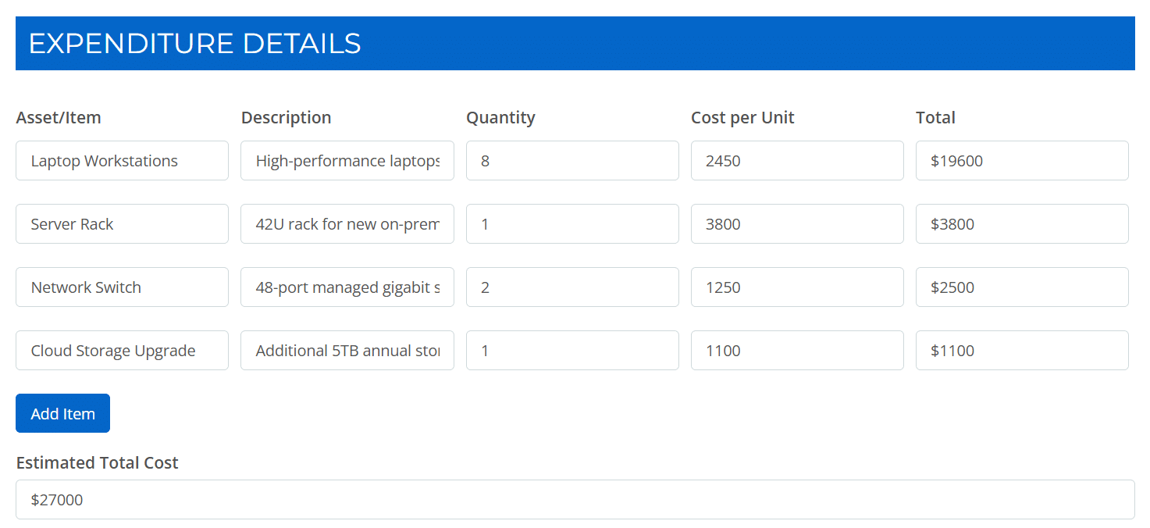Click the 5TB annual storage description
This screenshot has height=528, width=1150.
(347, 350)
